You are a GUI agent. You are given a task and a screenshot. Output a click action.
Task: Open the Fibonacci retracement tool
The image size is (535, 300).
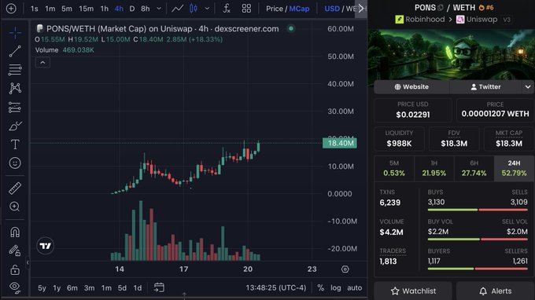click(x=15, y=69)
